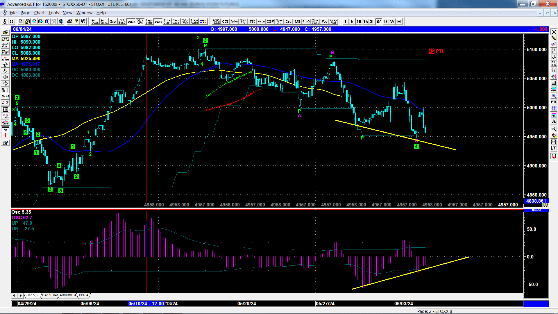The height and width of the screenshot is (314, 558).
Task: Switch to the Osc 16,64 tab
Action: [x=49, y=295]
